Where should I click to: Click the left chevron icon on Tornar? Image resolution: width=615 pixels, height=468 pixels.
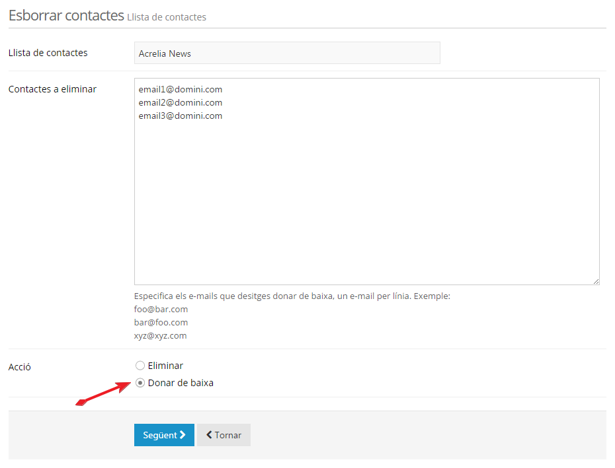(x=209, y=435)
